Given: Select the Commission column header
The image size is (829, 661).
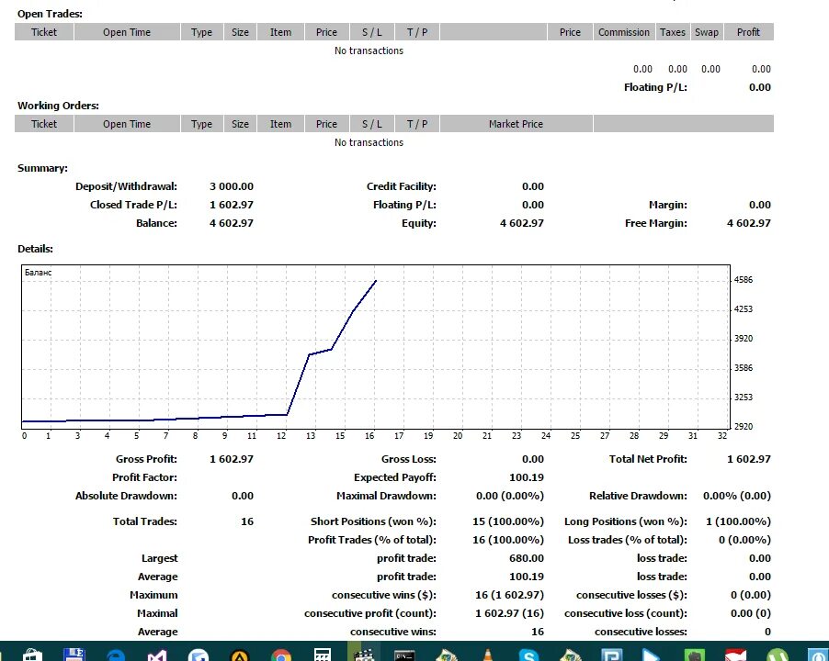Looking at the screenshot, I should [x=623, y=31].
